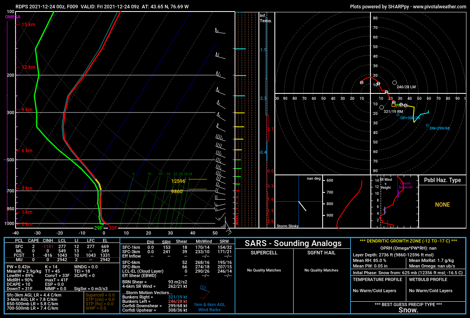The height and width of the screenshot is (318, 470).
Task: Click the www.pivotalweather.com credit text
Action: (439, 7)
